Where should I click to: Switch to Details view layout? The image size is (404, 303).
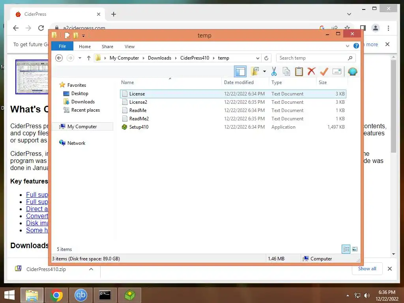click(346, 249)
